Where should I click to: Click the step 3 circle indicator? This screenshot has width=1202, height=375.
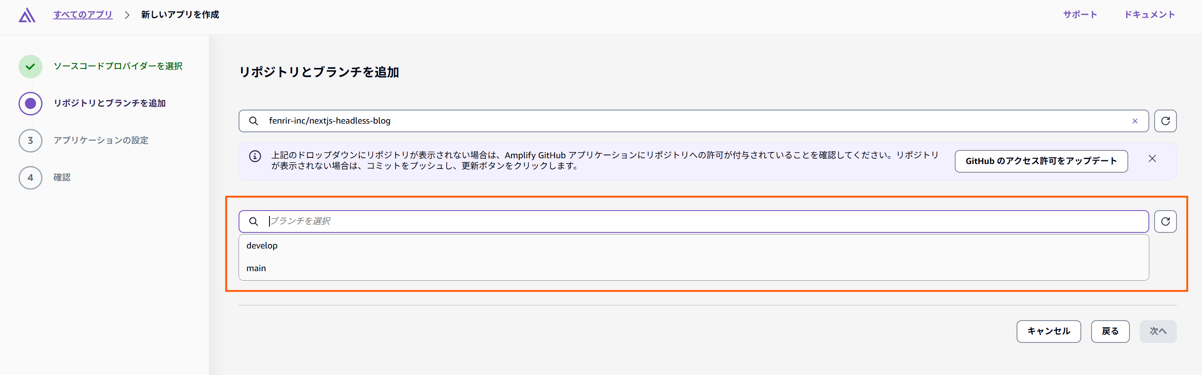click(30, 141)
